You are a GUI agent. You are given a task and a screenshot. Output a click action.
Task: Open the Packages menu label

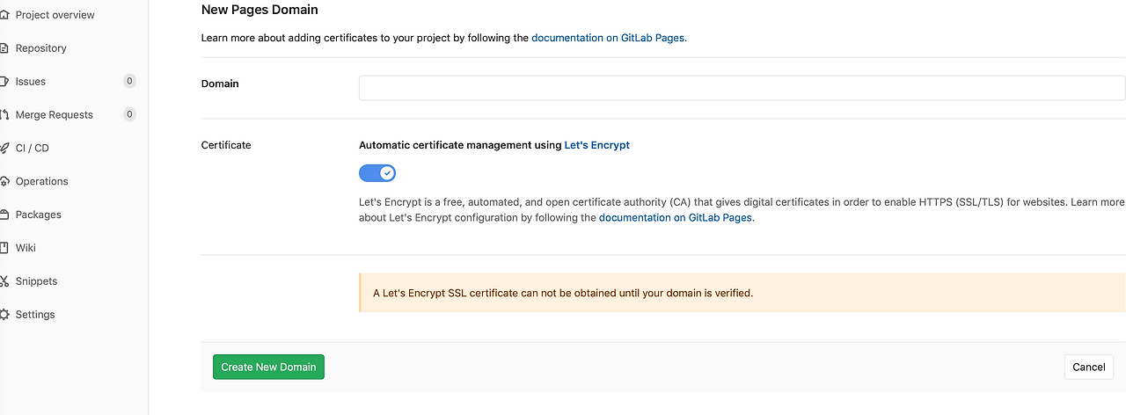tap(39, 215)
